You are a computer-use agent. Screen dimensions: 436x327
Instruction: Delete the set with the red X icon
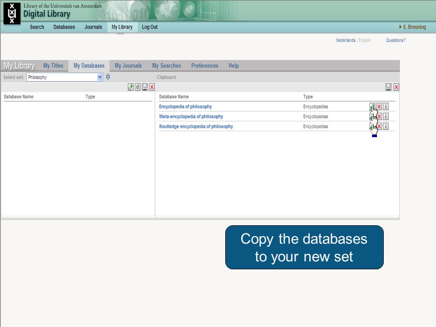click(x=152, y=87)
